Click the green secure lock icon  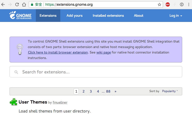[x=32, y=4]
